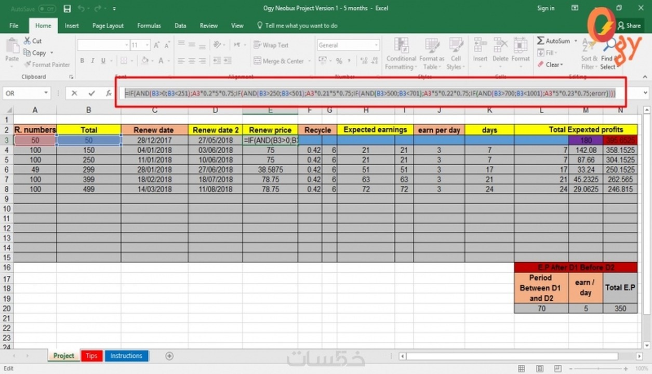The image size is (652, 374).
Task: Click the formula bar text
Action: (370, 94)
